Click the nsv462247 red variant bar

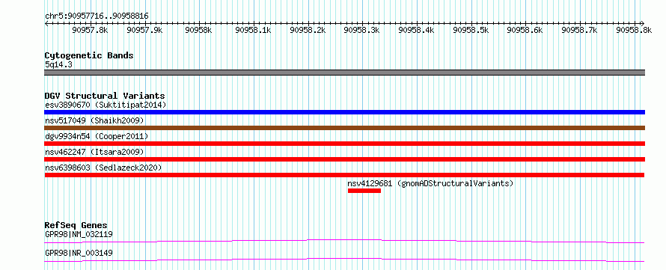pos(344,159)
